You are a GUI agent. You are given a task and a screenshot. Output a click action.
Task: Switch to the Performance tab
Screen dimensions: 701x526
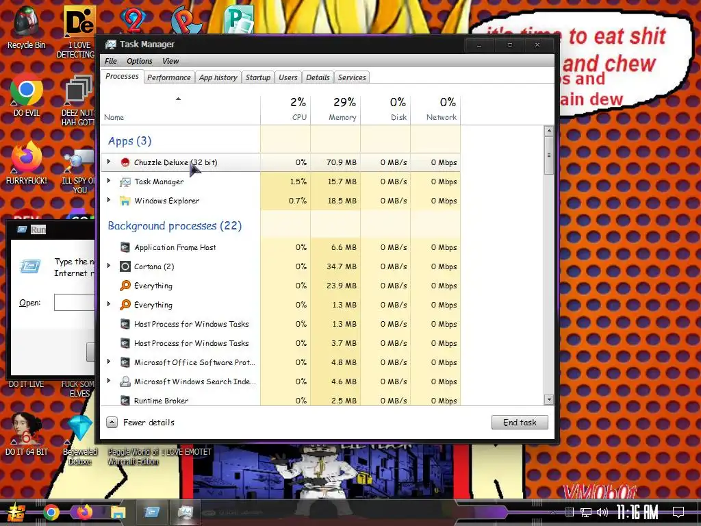coord(169,77)
